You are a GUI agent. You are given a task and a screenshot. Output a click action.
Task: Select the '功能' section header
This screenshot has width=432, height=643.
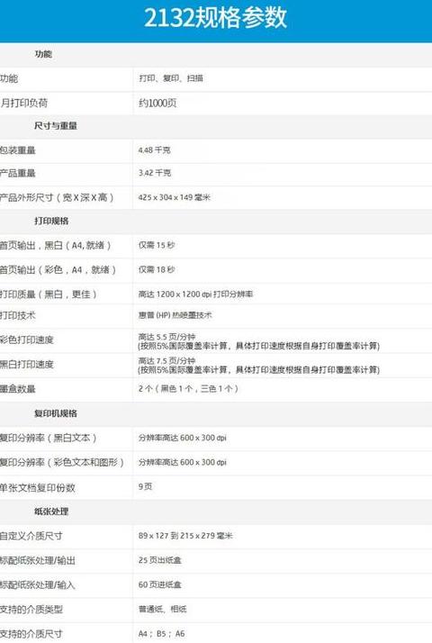tap(43, 54)
